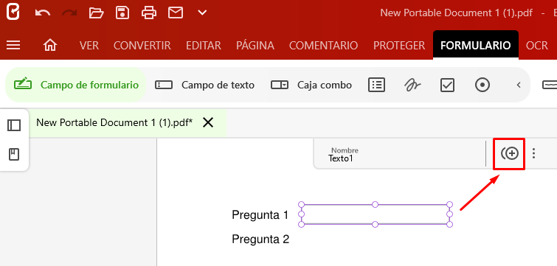557x266 pixels.
Task: Click the printer icon
Action: tap(149, 13)
